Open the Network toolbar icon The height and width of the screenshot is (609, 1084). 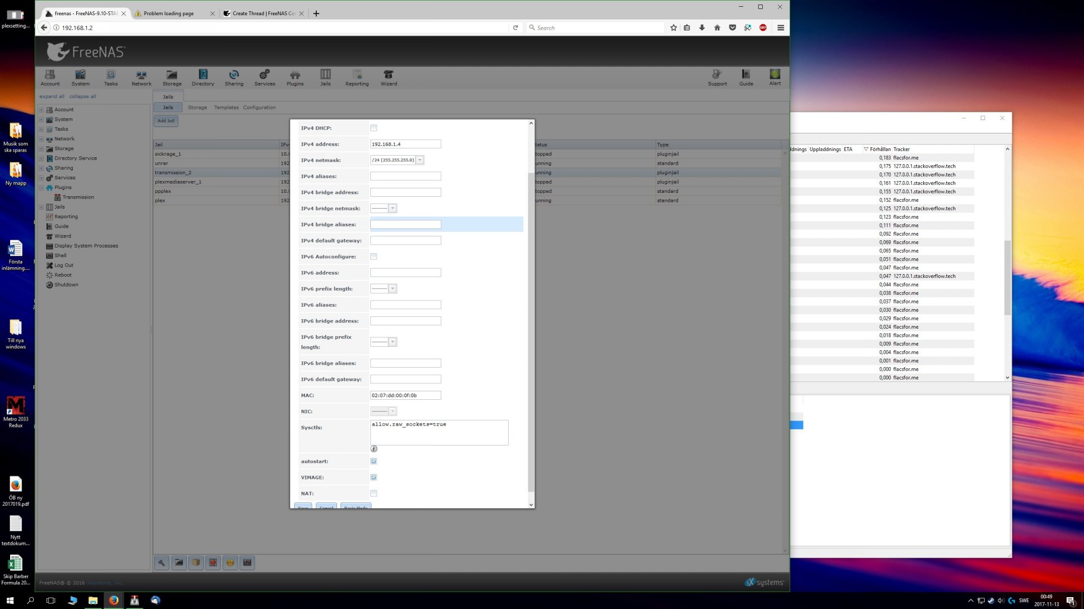(x=141, y=78)
